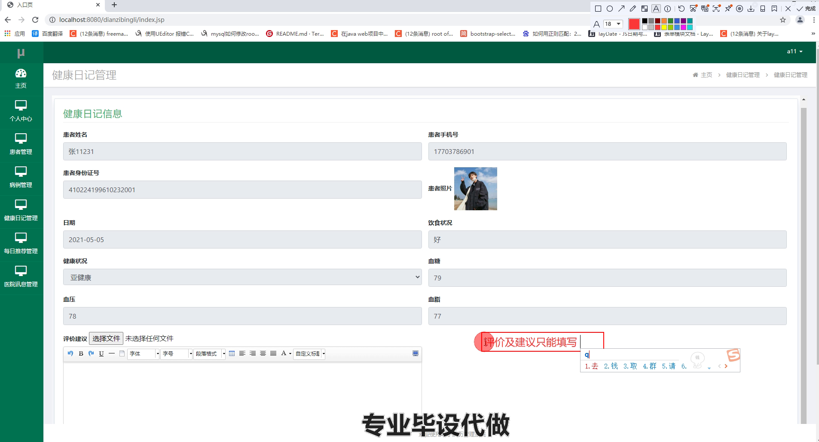The height and width of the screenshot is (442, 819).
Task: Click 选择文件 file chooser button
Action: click(106, 338)
